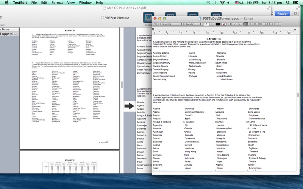Open the list bullets and numbering dropdown
This screenshot has height=189, width=303.
(x=277, y=24)
